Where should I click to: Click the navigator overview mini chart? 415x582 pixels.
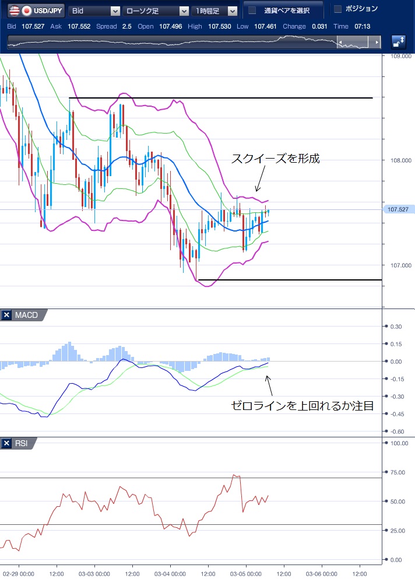coord(175,43)
